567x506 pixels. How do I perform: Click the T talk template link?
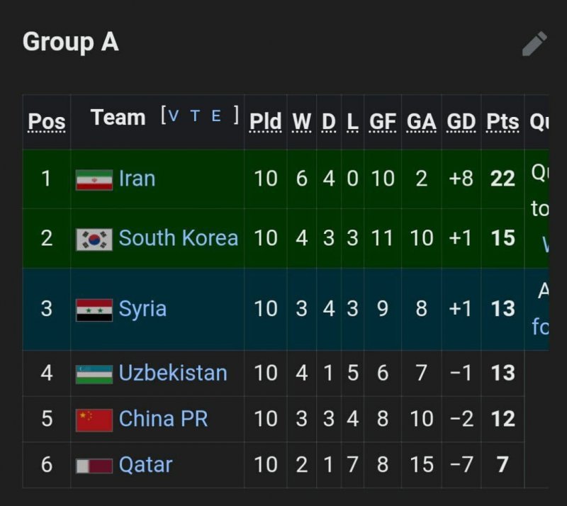coord(195,116)
